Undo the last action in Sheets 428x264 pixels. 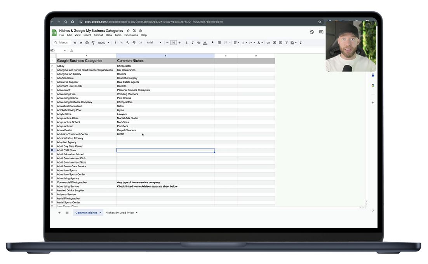pos(75,43)
